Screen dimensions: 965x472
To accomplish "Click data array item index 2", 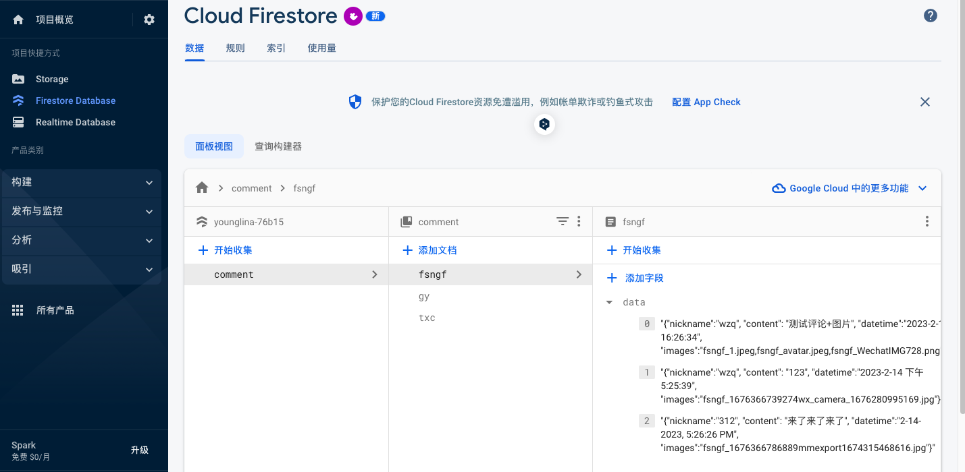I will tap(647, 421).
